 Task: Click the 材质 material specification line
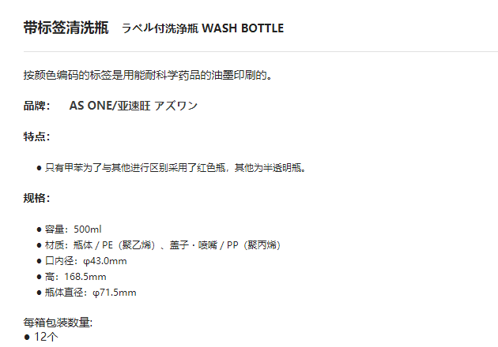pyautogui.click(x=163, y=245)
